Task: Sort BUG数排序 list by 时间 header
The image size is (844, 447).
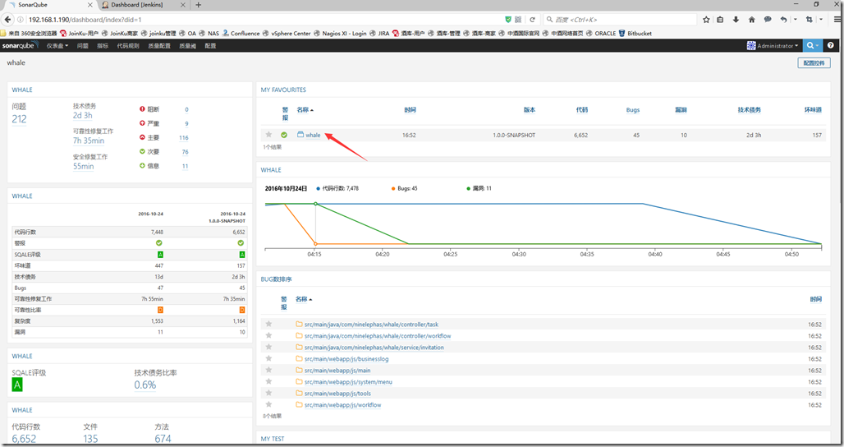Action: (816, 299)
